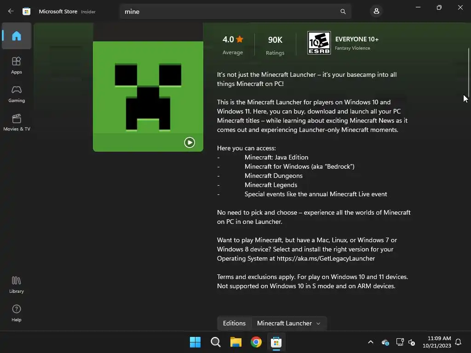Open the Gaming section
Viewport: 471px width, 353px height.
17,94
